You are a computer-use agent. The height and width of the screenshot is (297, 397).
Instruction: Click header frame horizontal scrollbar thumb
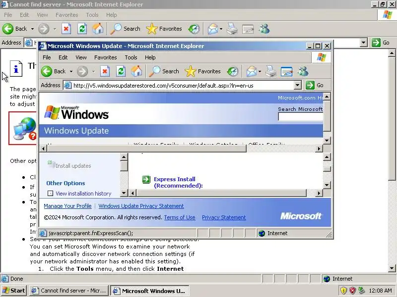pos(147,149)
